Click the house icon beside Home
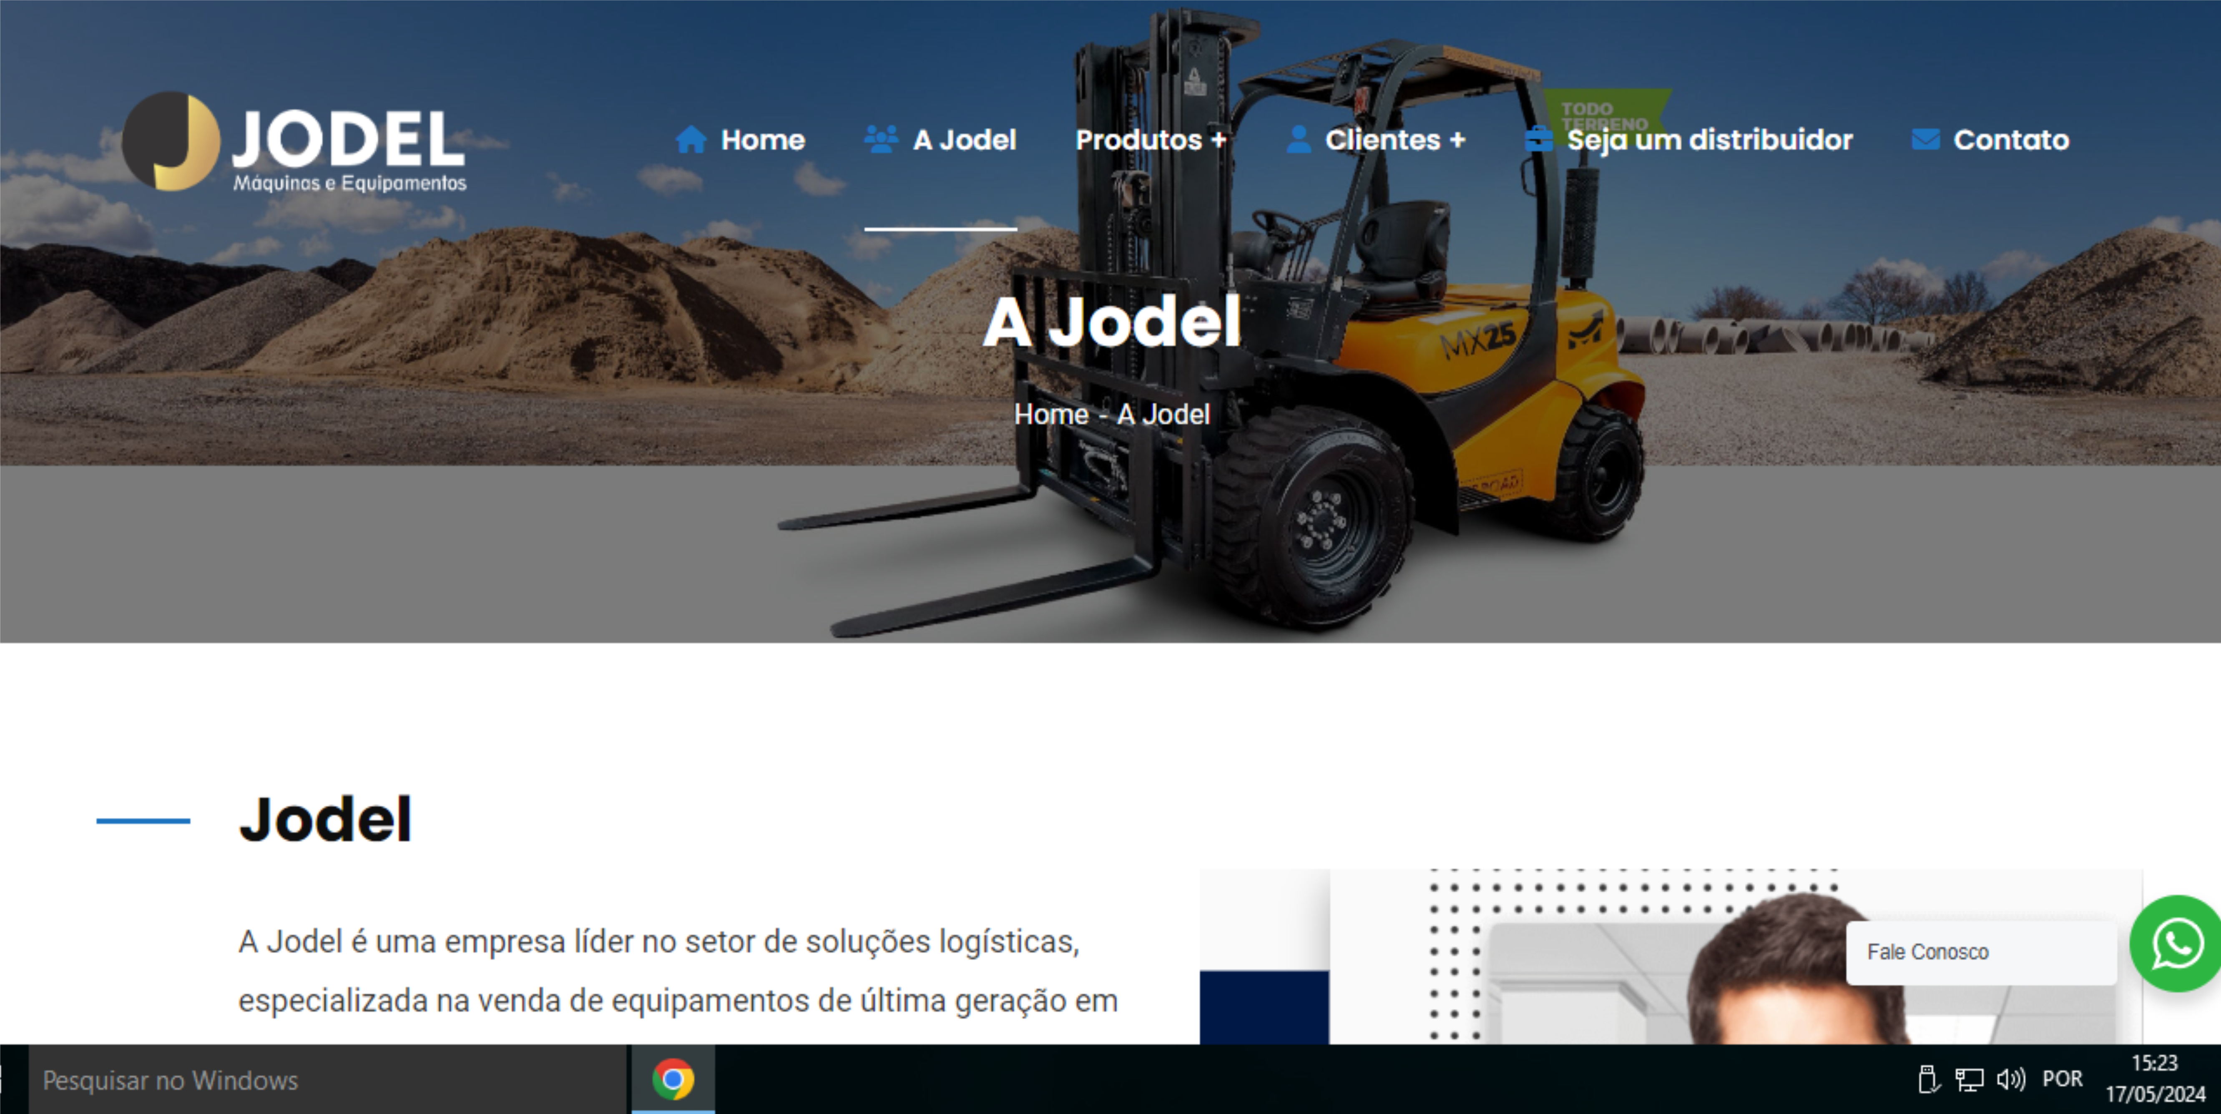2221x1114 pixels. pos(691,140)
